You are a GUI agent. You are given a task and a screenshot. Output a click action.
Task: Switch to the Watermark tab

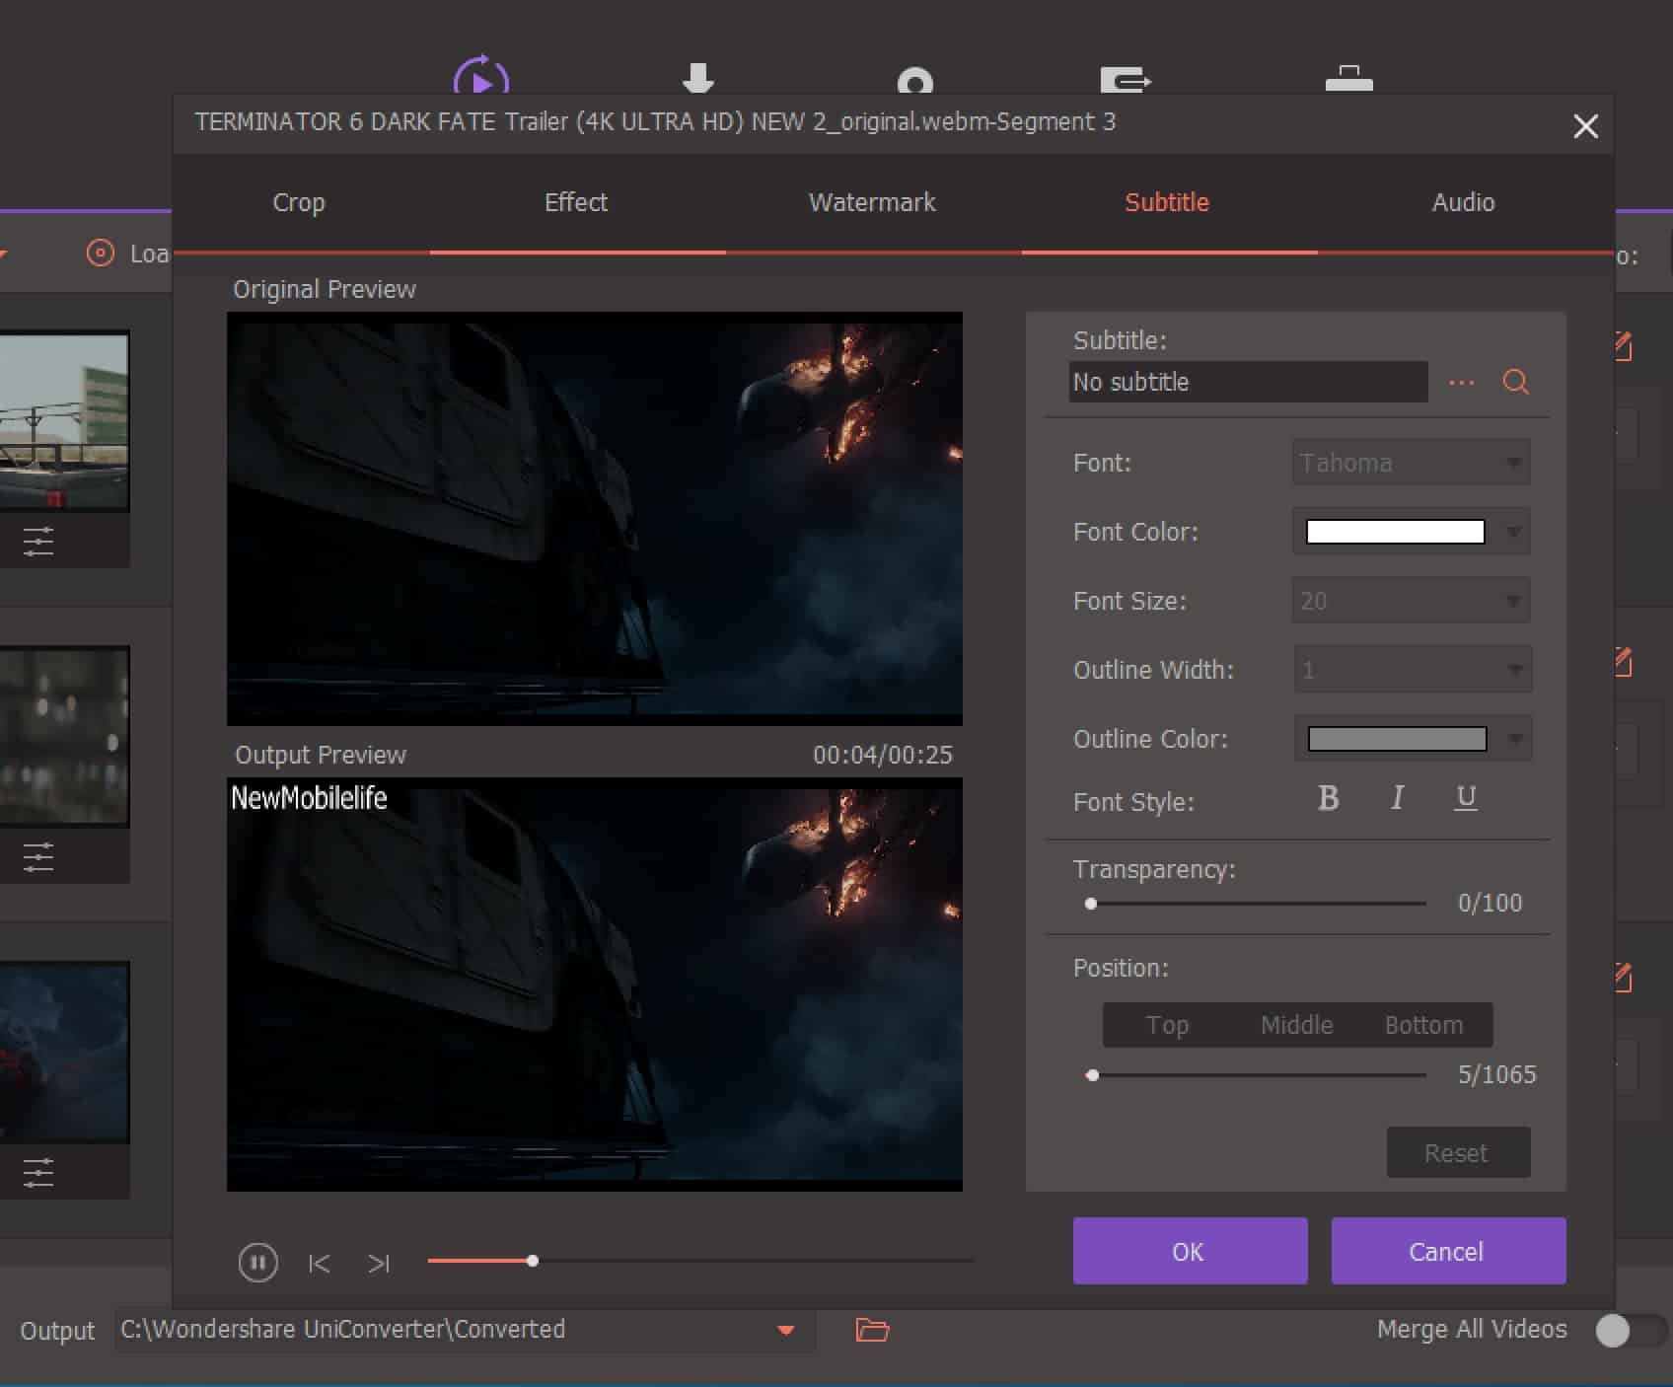tap(872, 202)
